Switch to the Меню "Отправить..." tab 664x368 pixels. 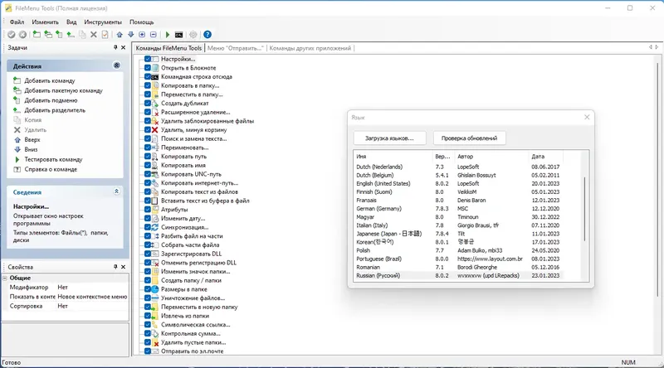pos(236,48)
